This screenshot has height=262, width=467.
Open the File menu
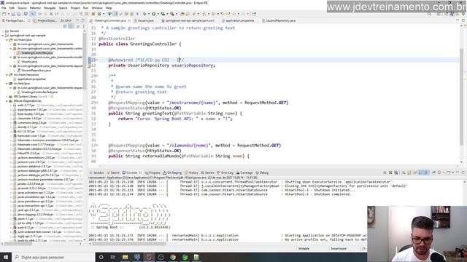pyautogui.click(x=4, y=8)
